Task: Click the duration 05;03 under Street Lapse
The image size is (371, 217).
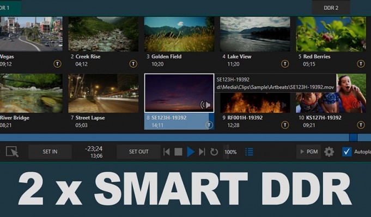Action: click(81, 125)
